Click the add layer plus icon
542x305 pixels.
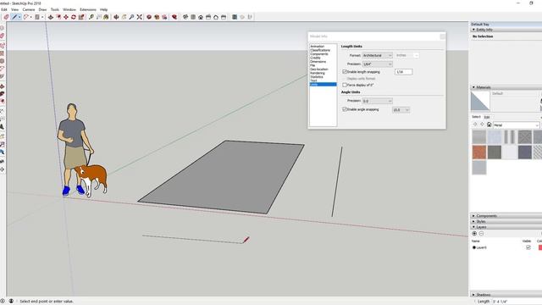point(474,234)
